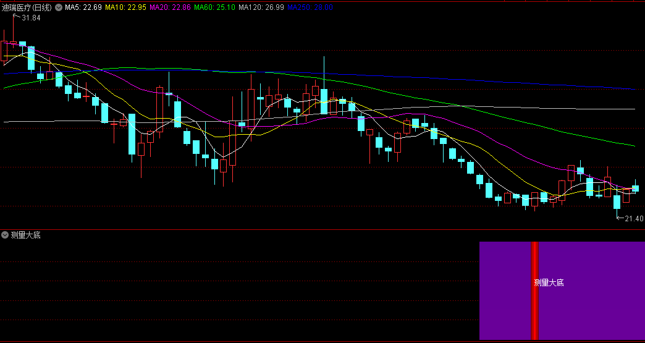Click the 31.84 high price marker

(x=31, y=18)
